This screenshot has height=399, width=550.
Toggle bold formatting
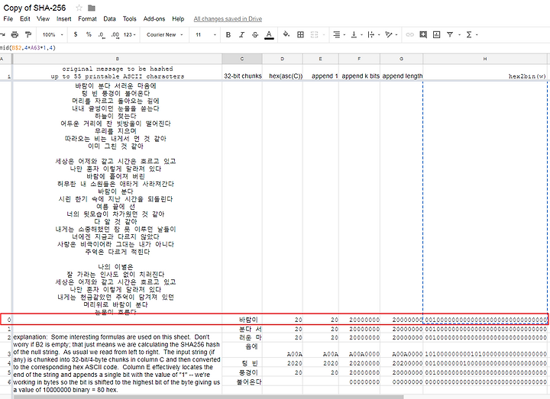coord(228,34)
